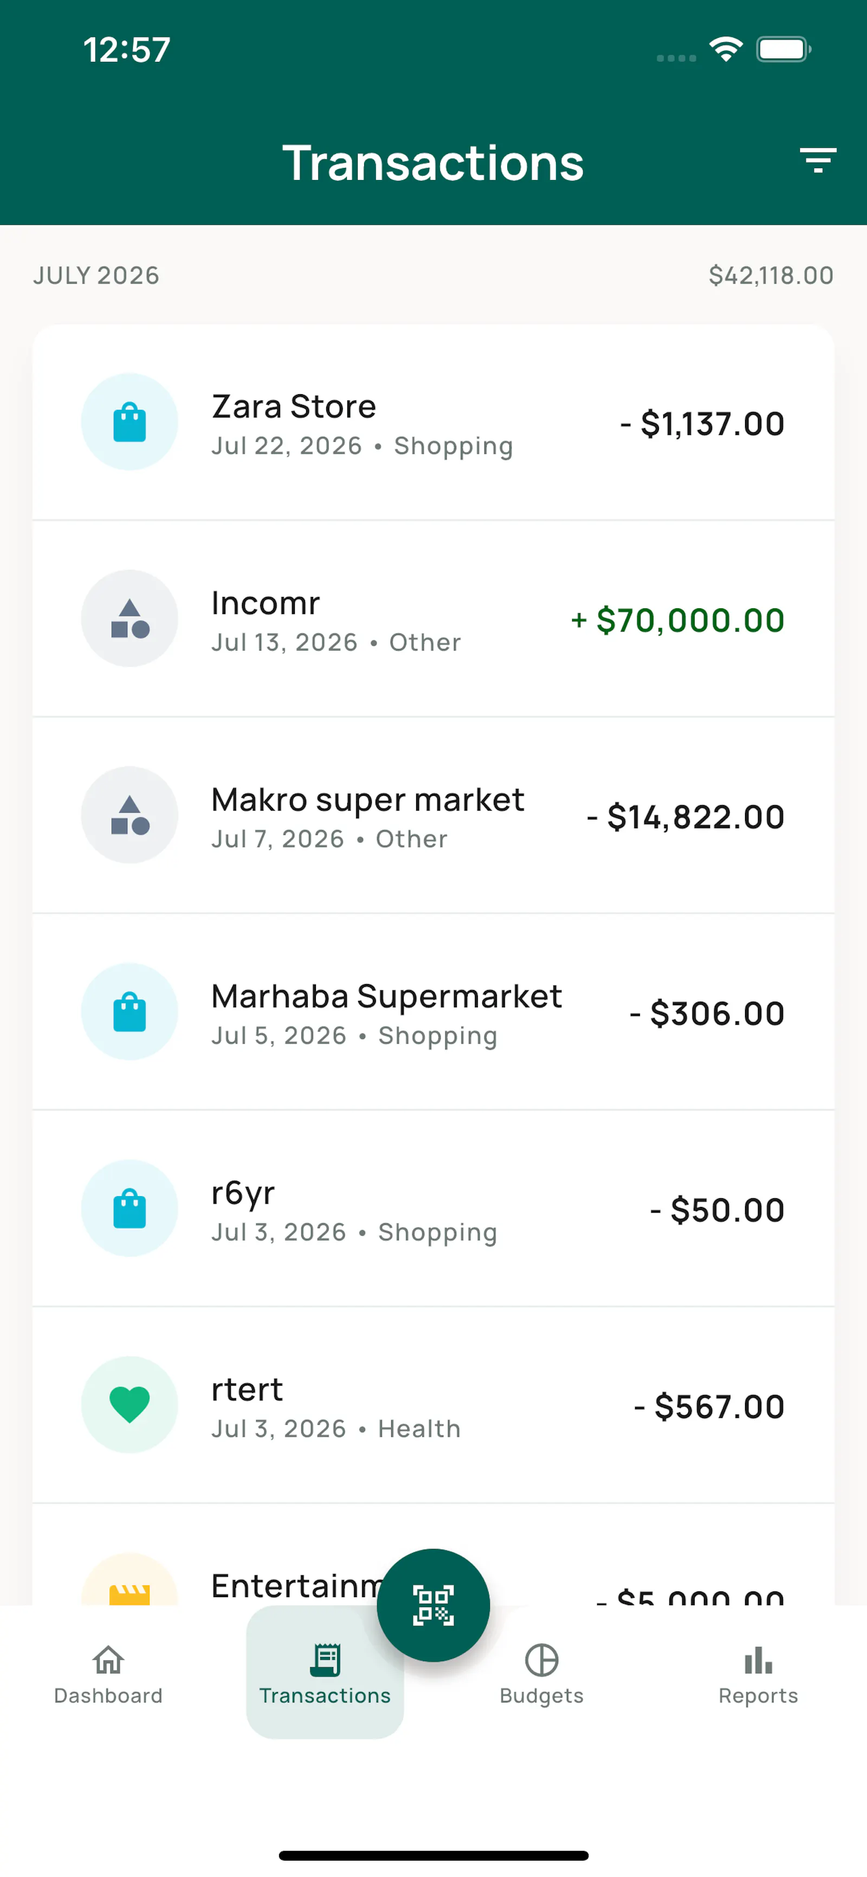
Task: Click the rtert green heart health icon
Action: 130,1405
